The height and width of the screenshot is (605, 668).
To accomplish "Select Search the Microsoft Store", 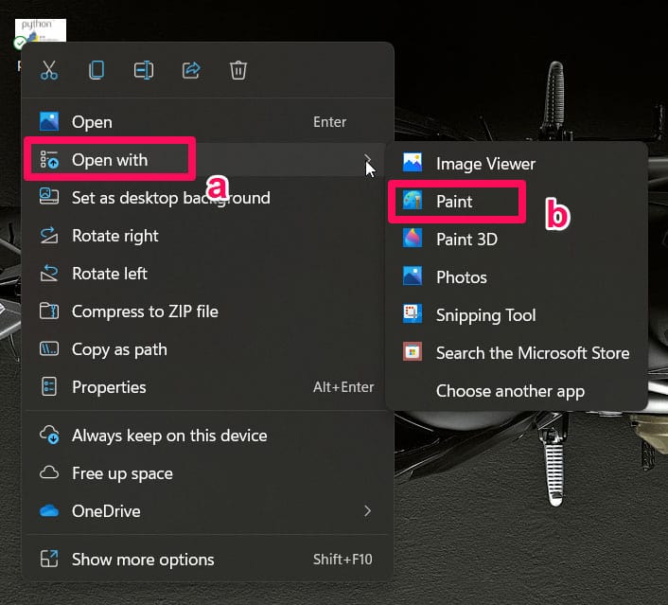I will point(517,353).
